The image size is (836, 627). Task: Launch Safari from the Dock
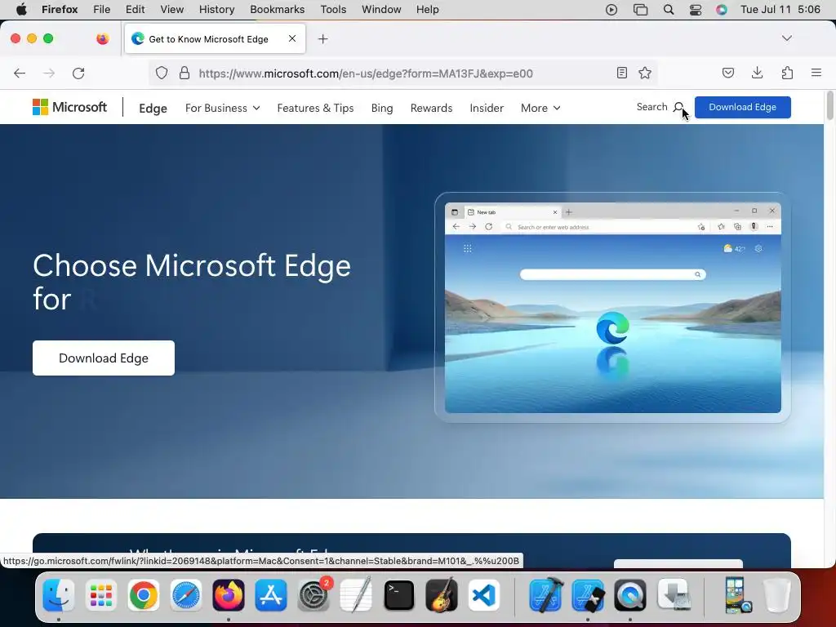(186, 595)
